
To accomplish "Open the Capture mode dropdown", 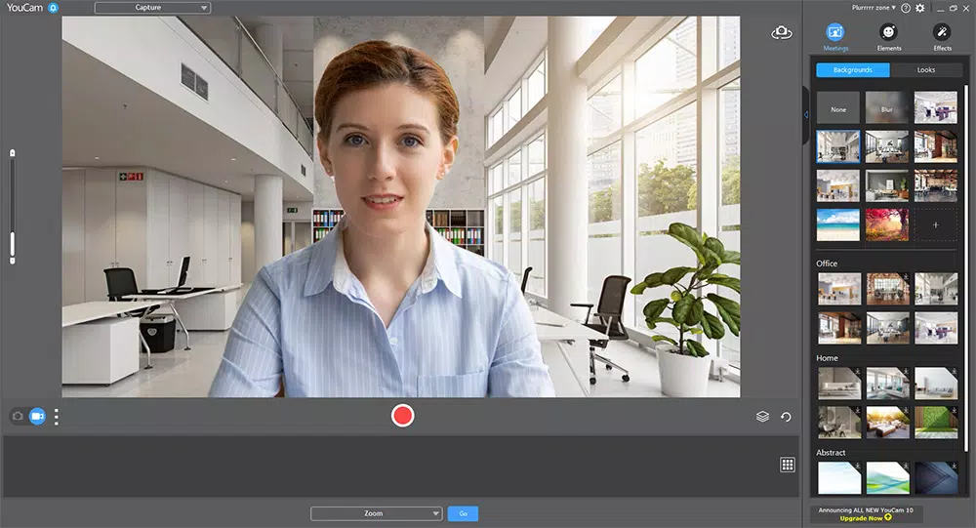I will (152, 8).
